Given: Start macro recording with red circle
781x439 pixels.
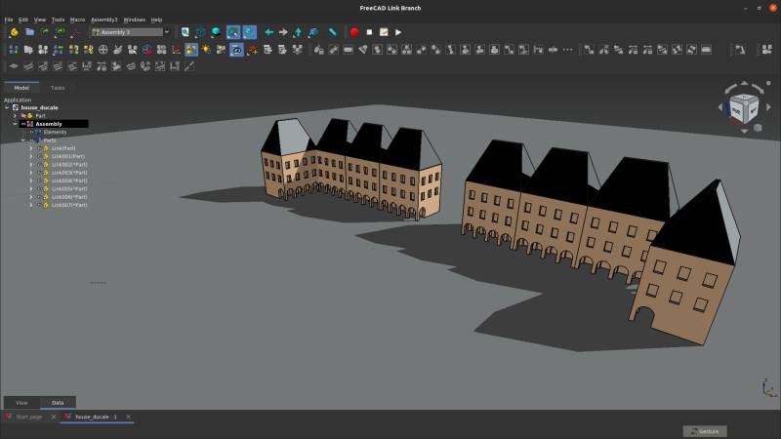Looking at the screenshot, I should pos(354,32).
